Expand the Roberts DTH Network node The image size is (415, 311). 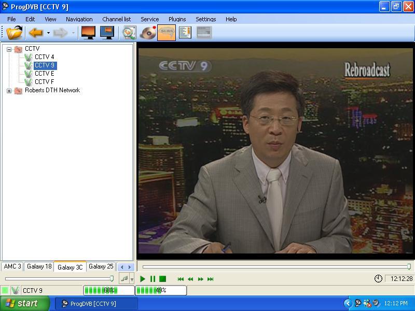click(9, 91)
